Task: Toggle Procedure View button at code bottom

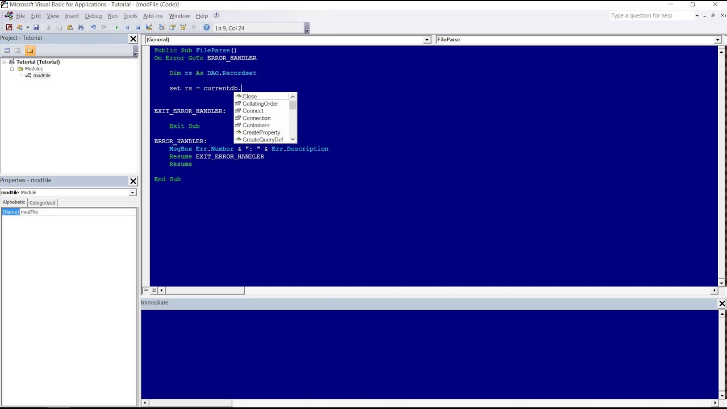Action: [145, 290]
